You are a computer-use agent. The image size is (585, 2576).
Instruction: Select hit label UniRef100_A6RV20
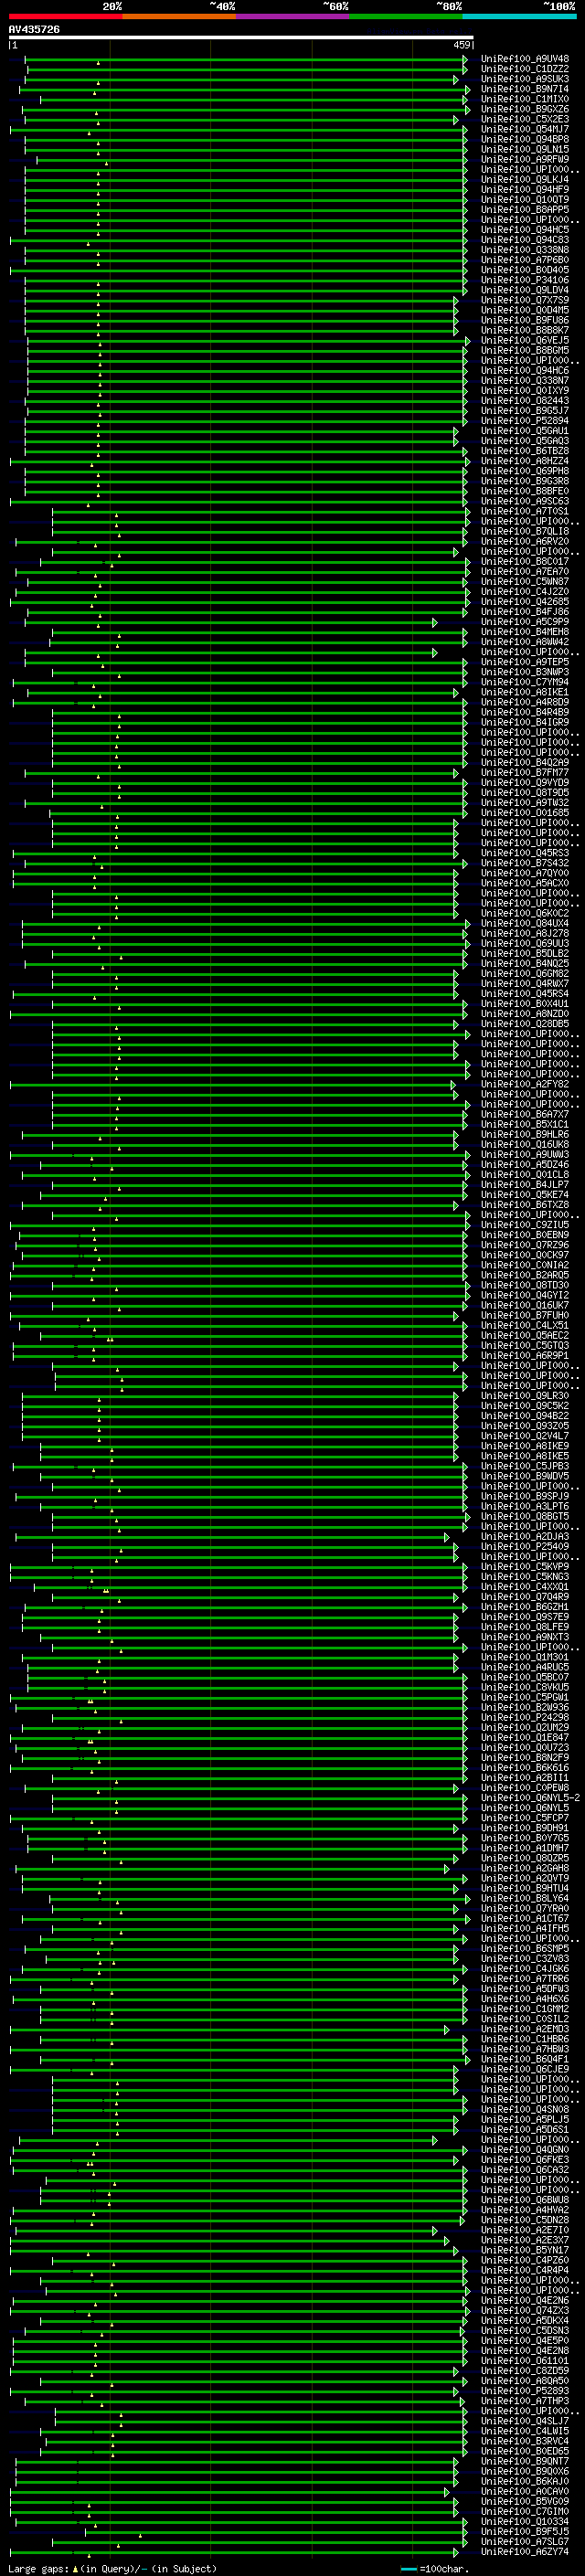525,542
